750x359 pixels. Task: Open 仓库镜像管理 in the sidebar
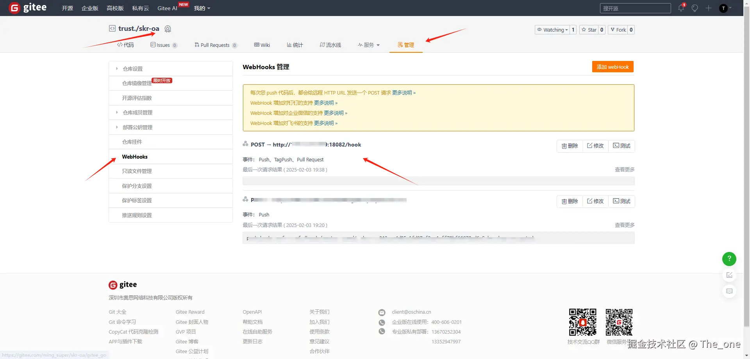tap(171, 83)
